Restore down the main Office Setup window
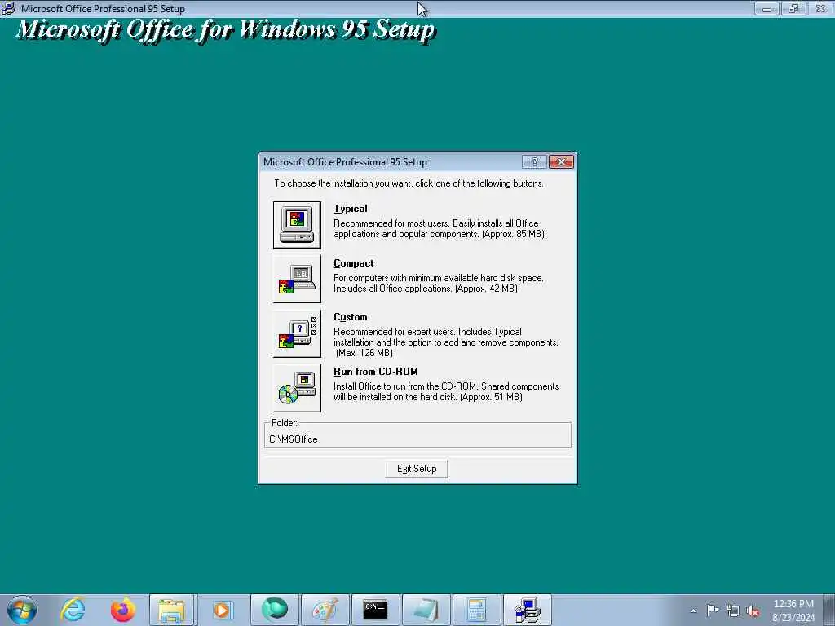 (x=793, y=8)
